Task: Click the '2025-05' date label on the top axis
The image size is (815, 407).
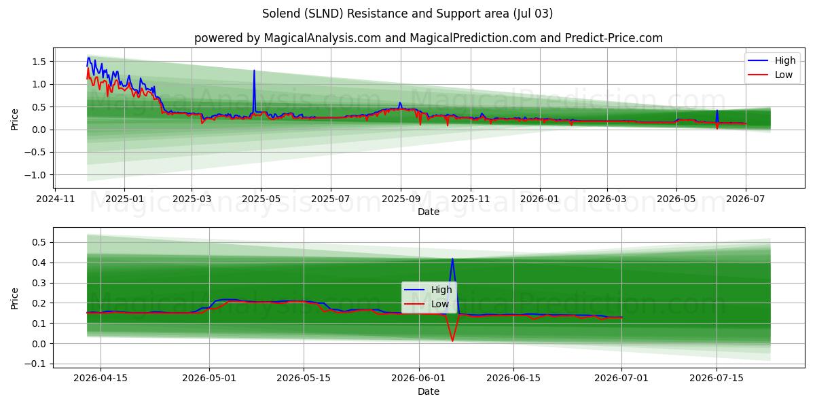Action: [261, 200]
